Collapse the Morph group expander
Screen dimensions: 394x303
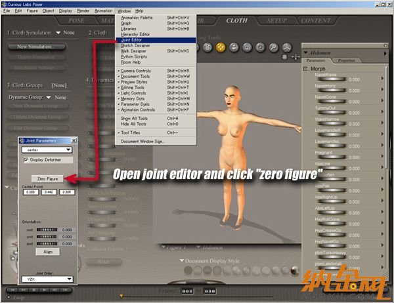point(306,69)
